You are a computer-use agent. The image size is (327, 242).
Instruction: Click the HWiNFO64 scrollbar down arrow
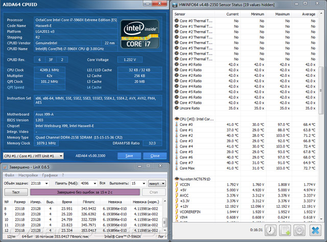point(321,219)
